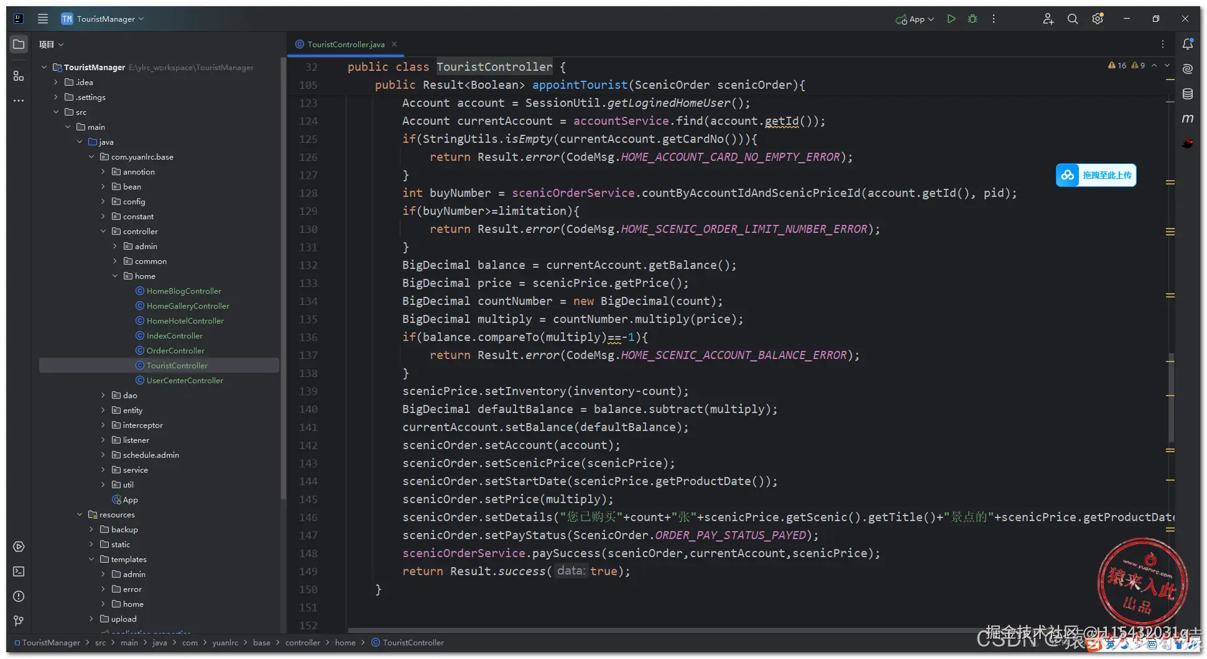Open the 项目 view selector dropdown
The width and height of the screenshot is (1207, 659).
click(52, 44)
